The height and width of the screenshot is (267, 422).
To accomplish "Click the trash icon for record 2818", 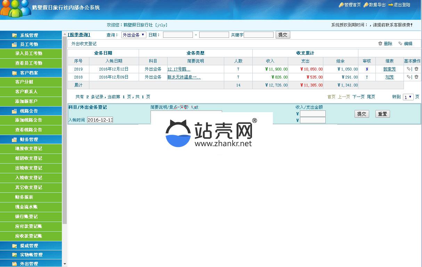I will point(416,77).
